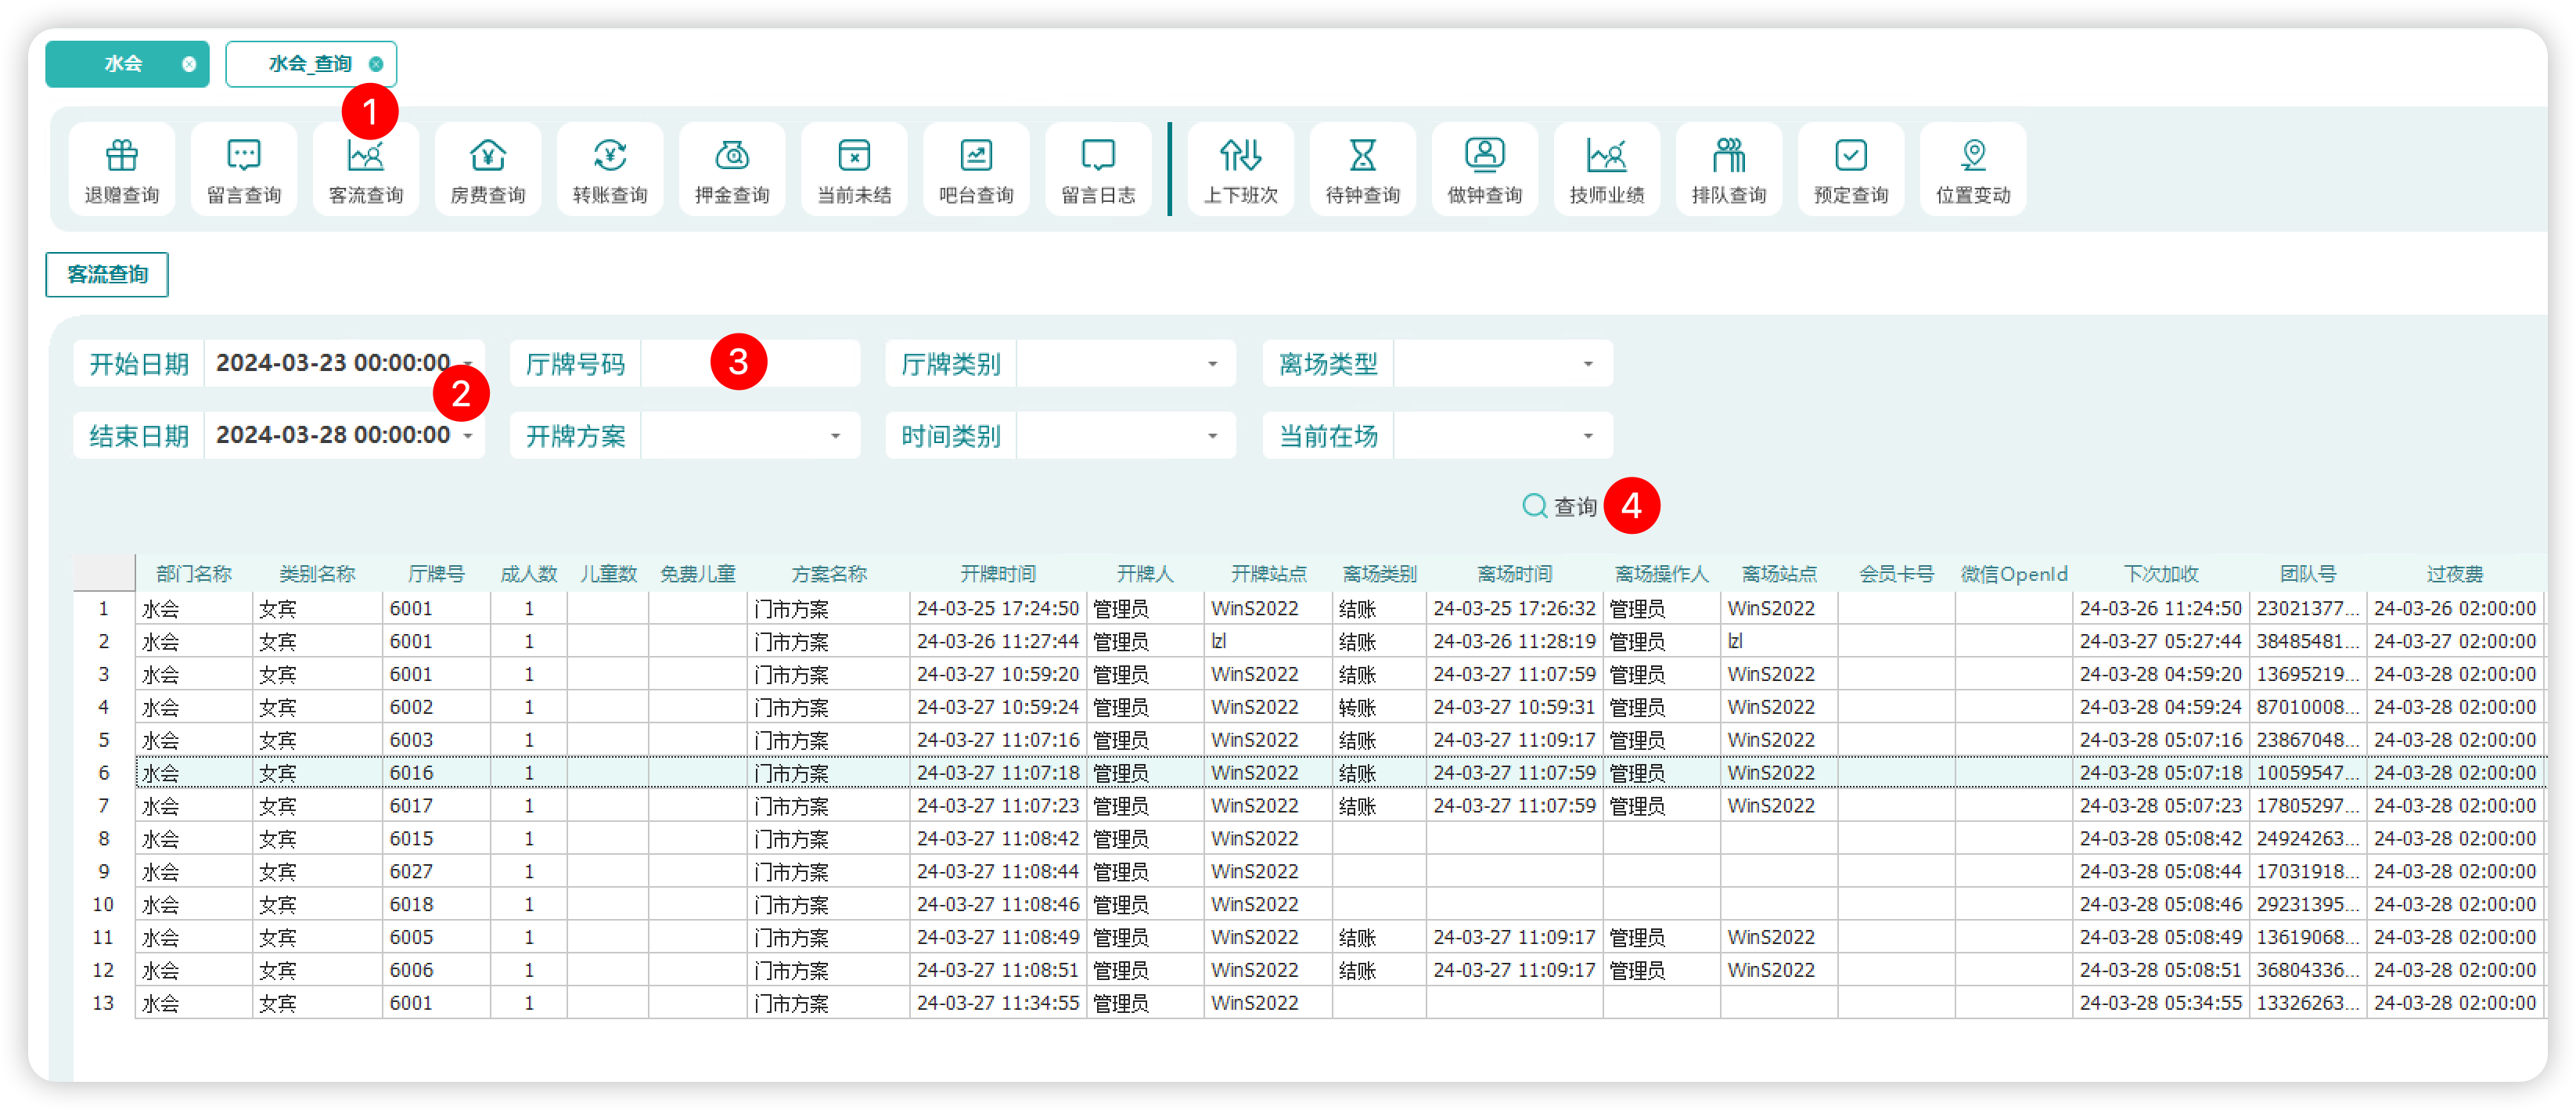Click 厅牌号 6018 cell
The image size is (2576, 1110).
click(x=436, y=904)
